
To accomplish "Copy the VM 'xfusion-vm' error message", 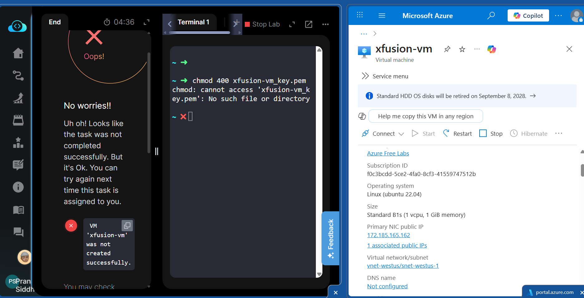I will coord(127,225).
